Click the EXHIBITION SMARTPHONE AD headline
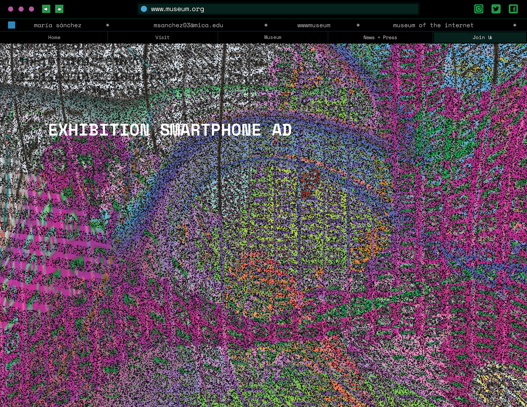Image resolution: width=527 pixels, height=407 pixels. pos(170,130)
